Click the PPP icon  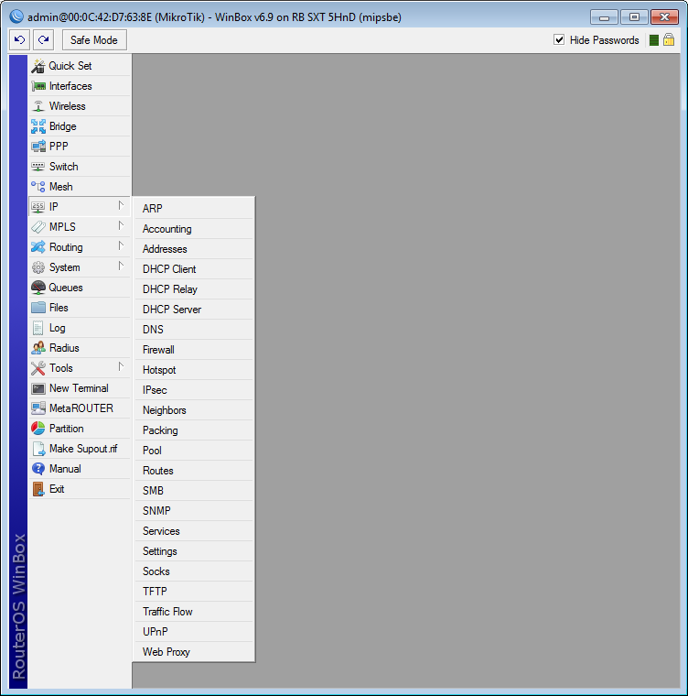[x=38, y=147]
